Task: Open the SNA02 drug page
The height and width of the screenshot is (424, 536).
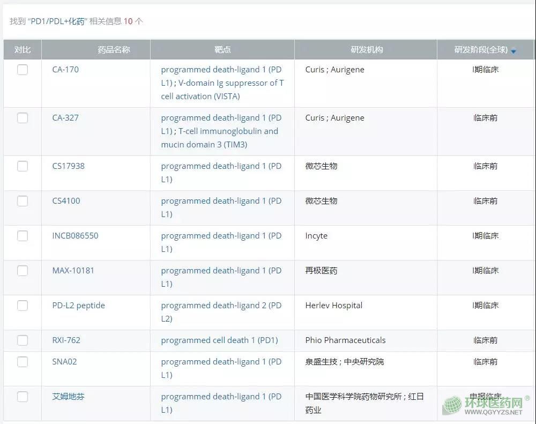Action: [64, 362]
